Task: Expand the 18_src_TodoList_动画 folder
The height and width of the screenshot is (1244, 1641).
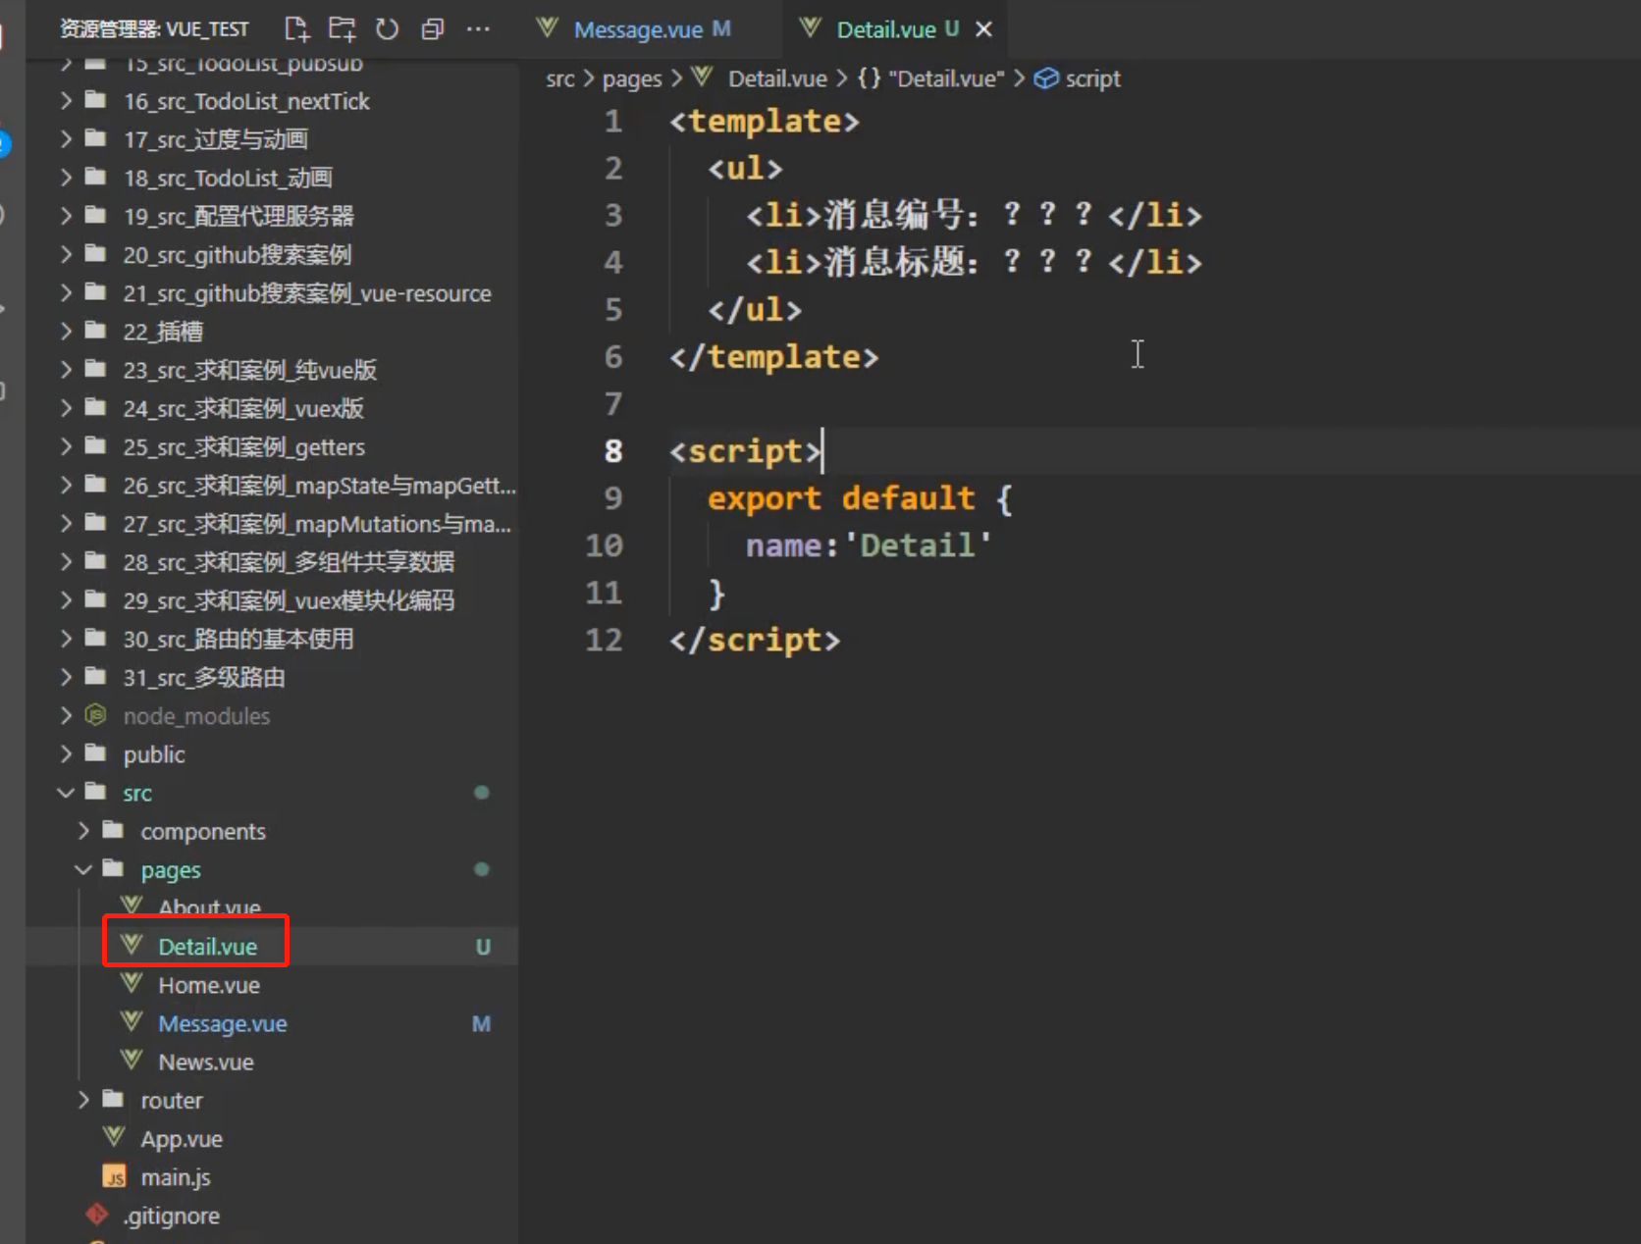Action: tap(272, 178)
